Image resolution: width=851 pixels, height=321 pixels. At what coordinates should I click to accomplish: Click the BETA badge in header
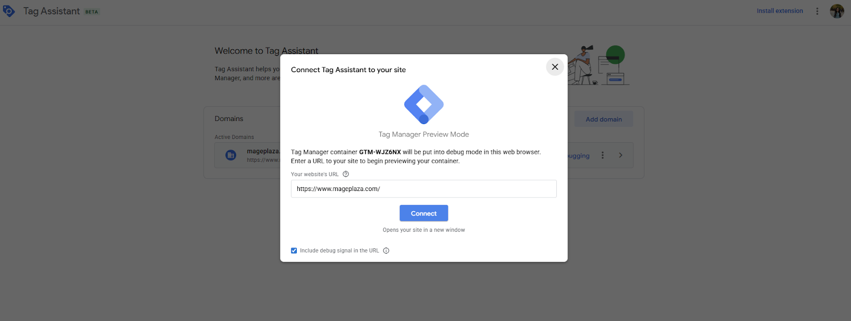point(91,12)
